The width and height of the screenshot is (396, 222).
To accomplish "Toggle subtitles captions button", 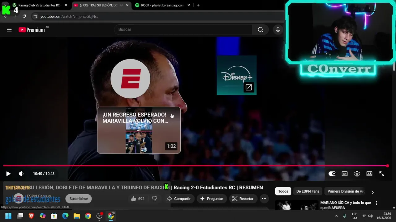I will pos(345,174).
